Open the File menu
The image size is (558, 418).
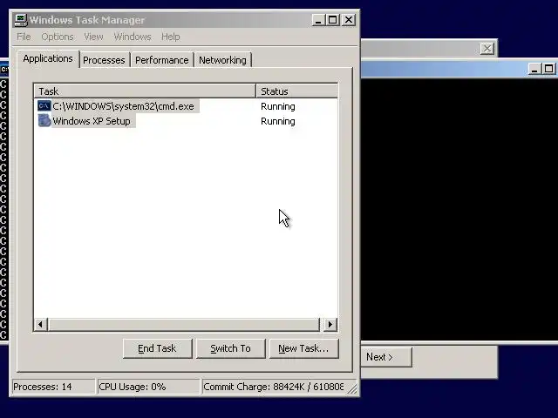[x=24, y=37]
